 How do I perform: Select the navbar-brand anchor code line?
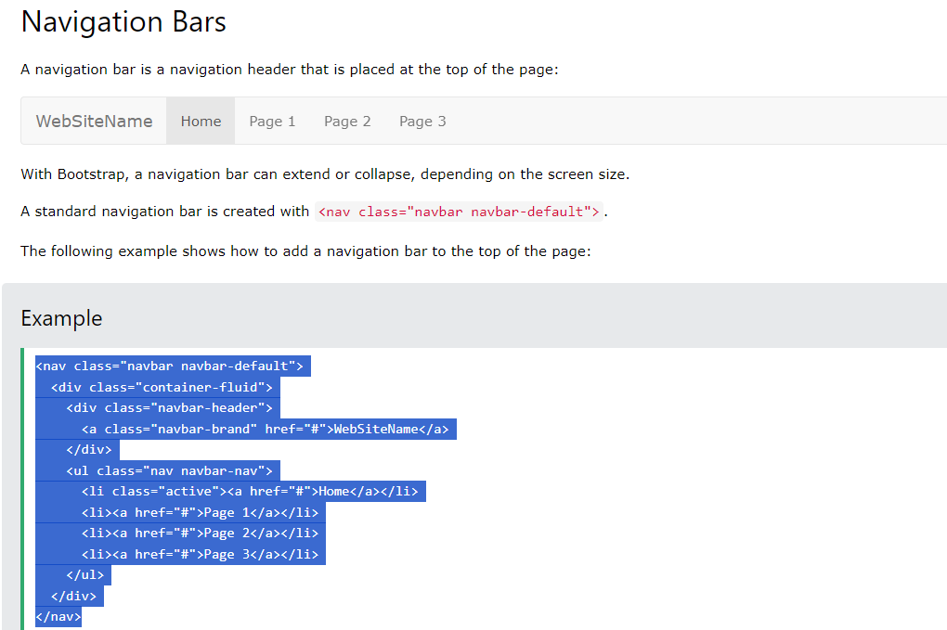(245, 429)
